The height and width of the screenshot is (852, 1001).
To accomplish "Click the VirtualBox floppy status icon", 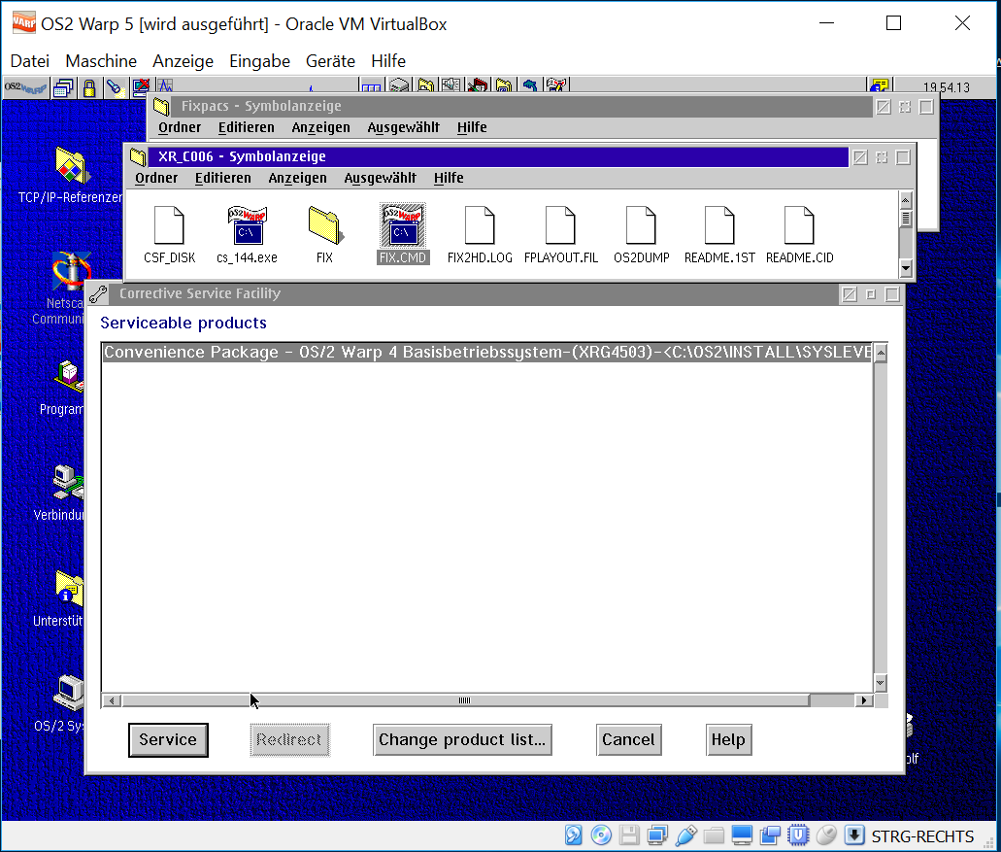I will [x=629, y=835].
